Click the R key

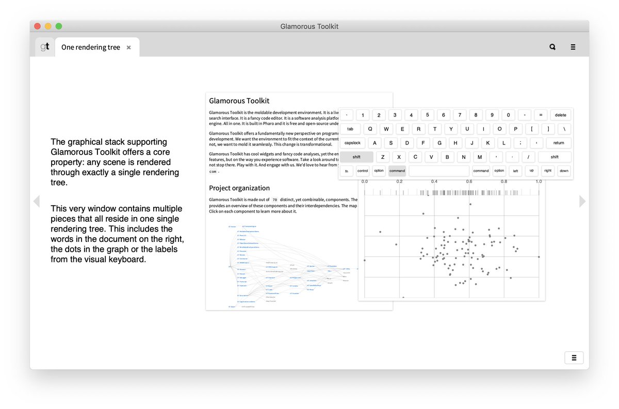click(x=418, y=129)
